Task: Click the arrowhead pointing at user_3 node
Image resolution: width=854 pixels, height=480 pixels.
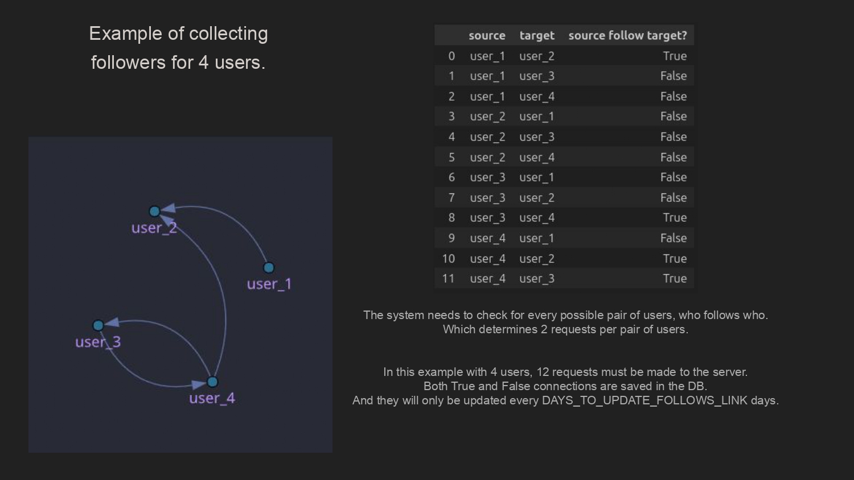Action: click(x=112, y=322)
